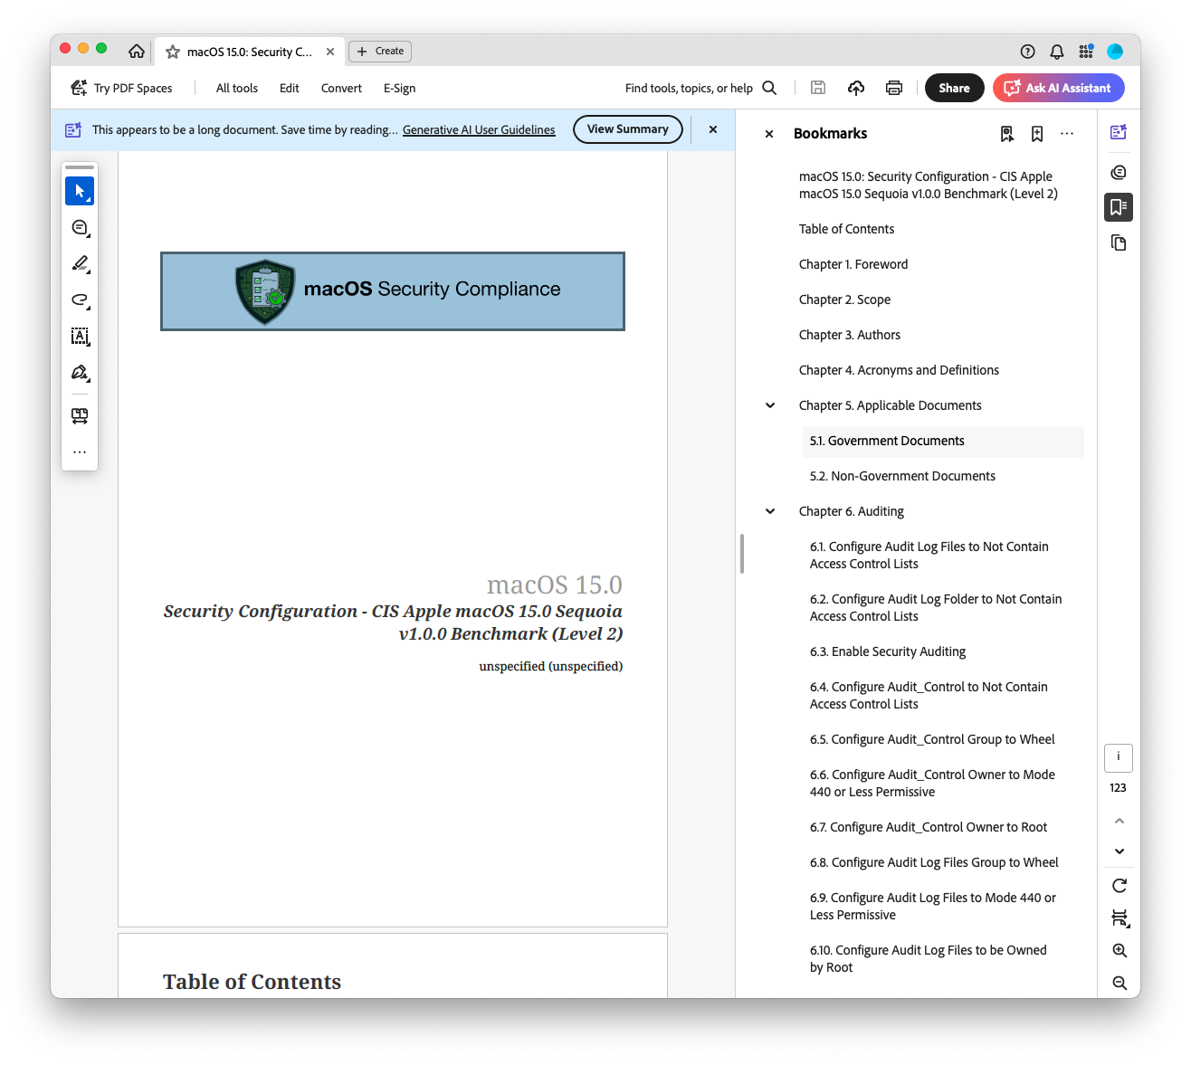This screenshot has height=1065, width=1191.
Task: Select the Highlight pen tool
Action: coord(80,263)
